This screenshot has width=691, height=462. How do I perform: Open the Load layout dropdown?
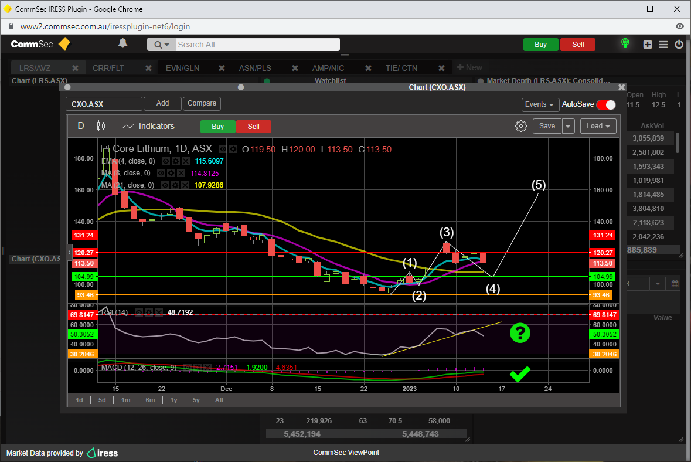(x=598, y=126)
